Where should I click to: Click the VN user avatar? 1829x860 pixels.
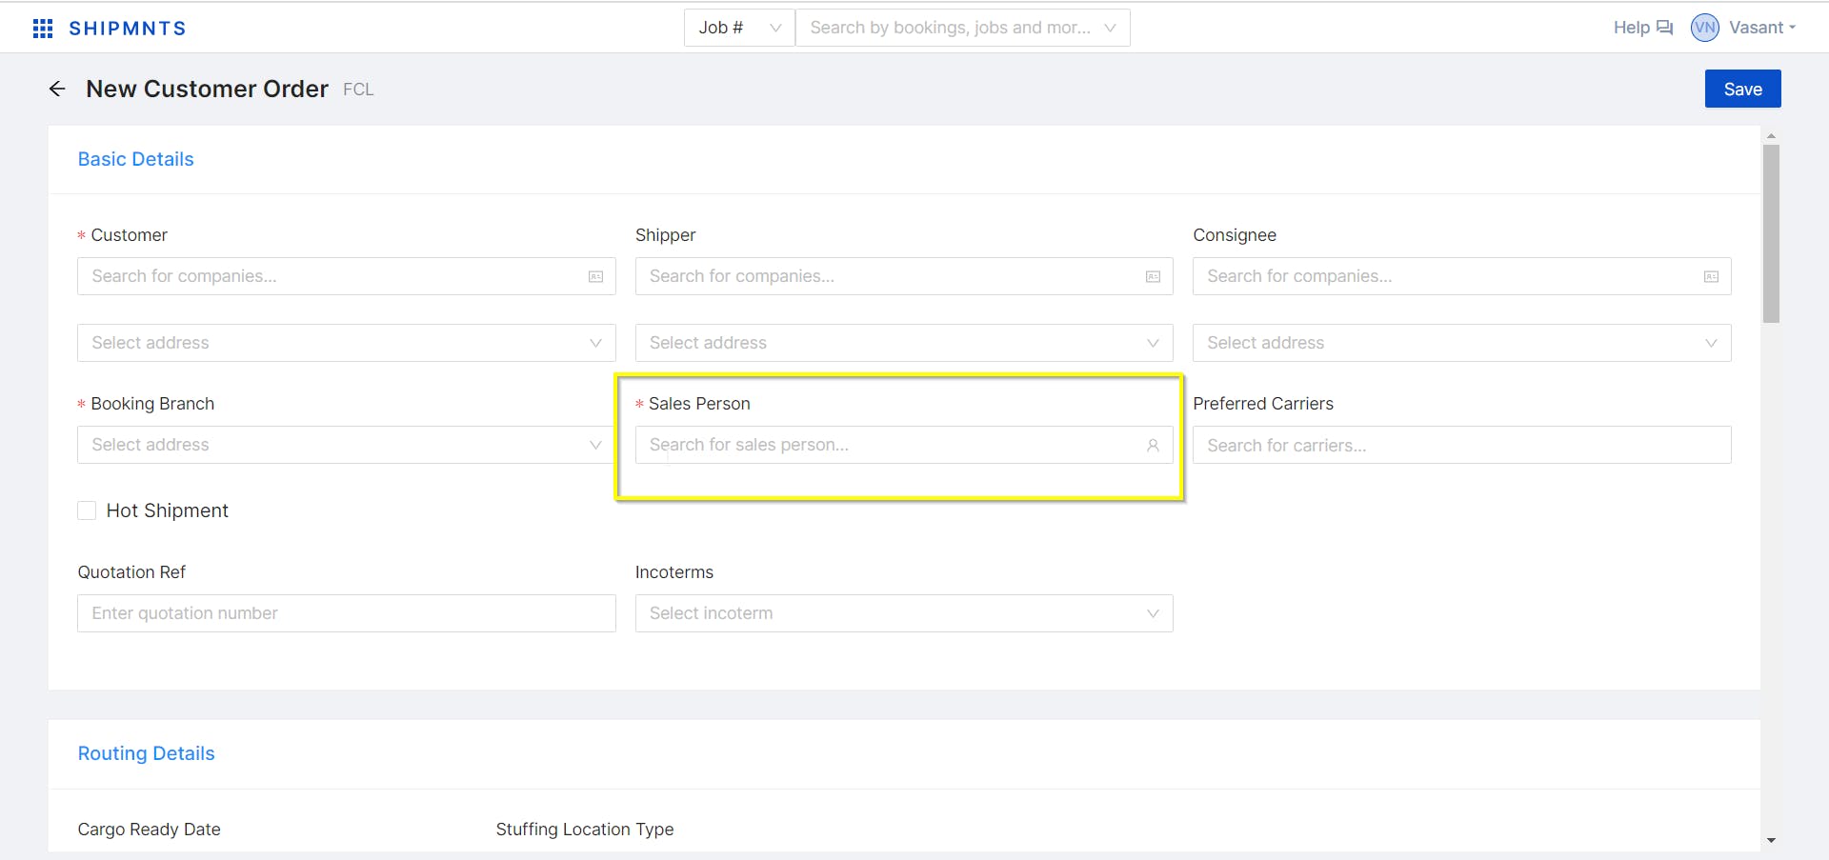click(1704, 28)
